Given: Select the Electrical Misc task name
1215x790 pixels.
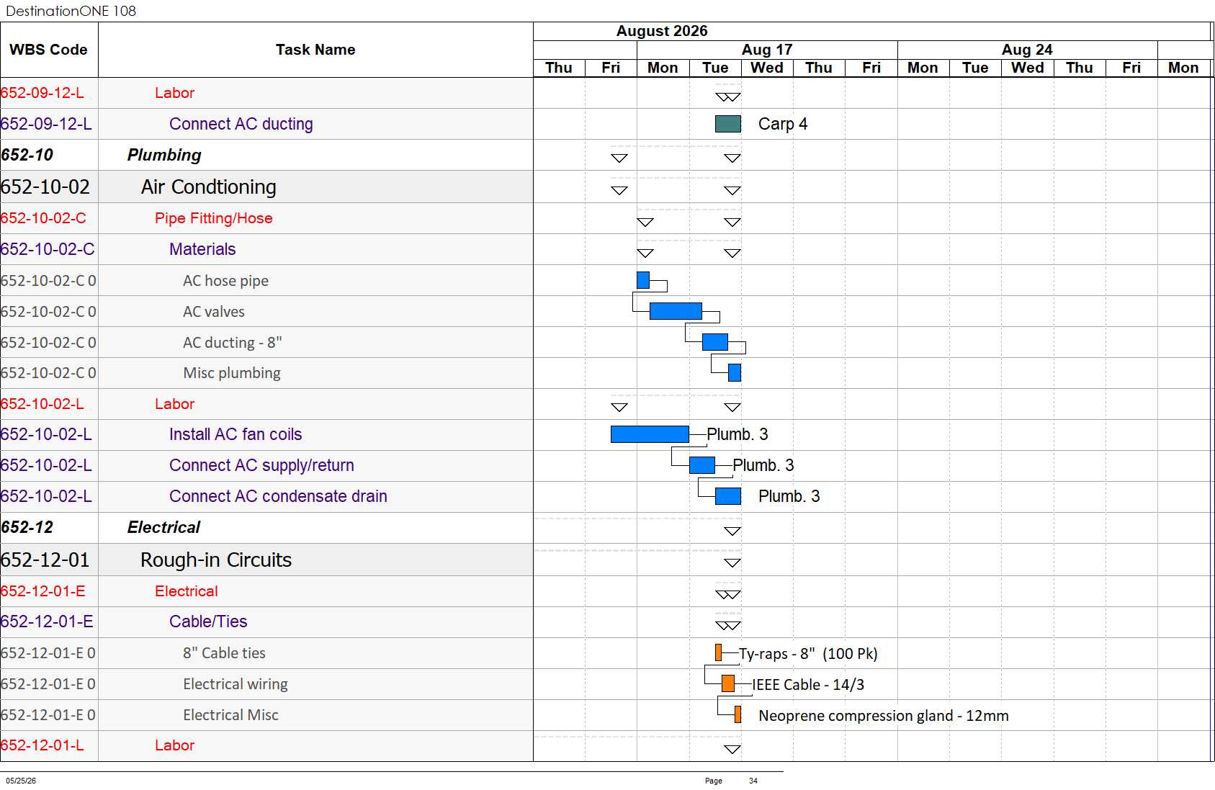Looking at the screenshot, I should point(230,715).
